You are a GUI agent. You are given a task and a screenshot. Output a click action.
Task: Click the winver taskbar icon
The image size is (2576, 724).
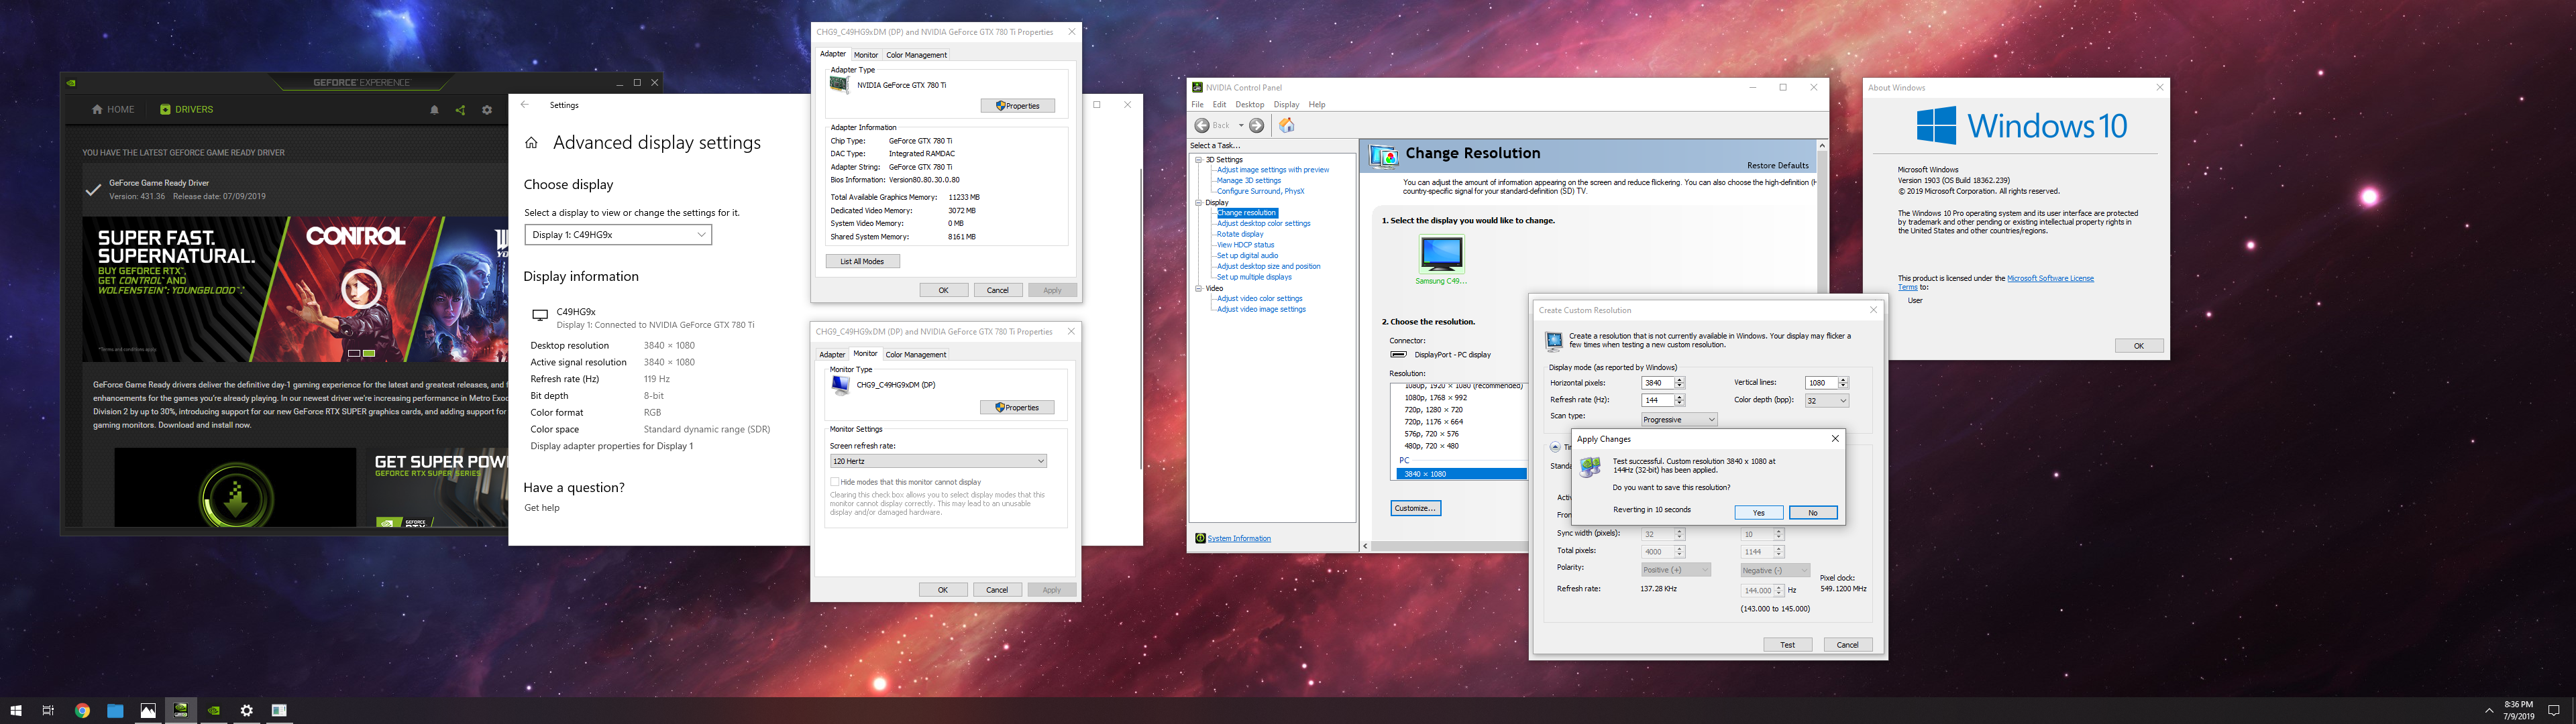[x=280, y=711]
